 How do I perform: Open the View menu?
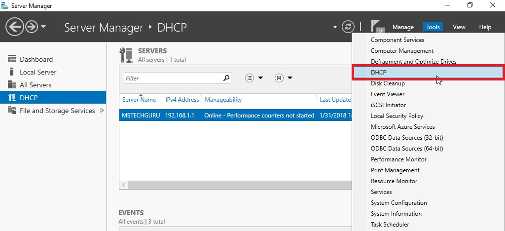pos(459,27)
